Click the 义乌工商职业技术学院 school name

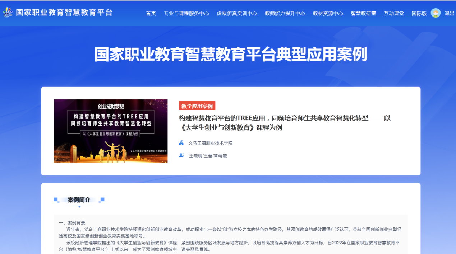click(x=211, y=143)
